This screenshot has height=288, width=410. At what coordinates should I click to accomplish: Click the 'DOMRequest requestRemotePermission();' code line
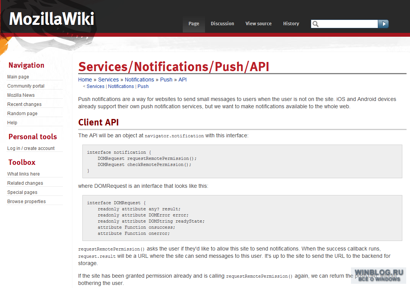coord(147,158)
